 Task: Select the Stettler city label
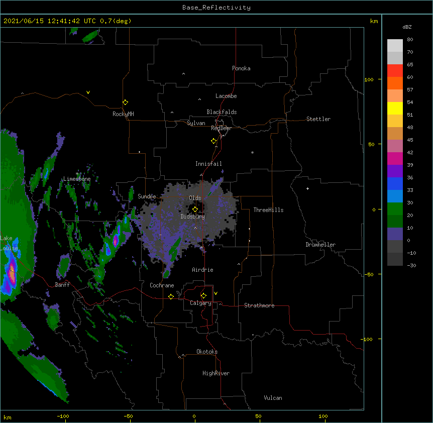coord(318,119)
